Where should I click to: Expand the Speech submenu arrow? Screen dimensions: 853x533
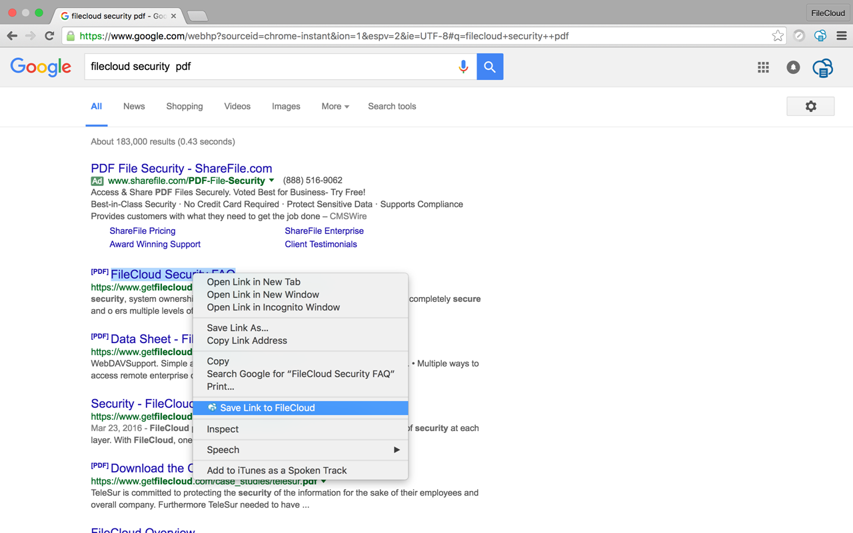point(398,450)
